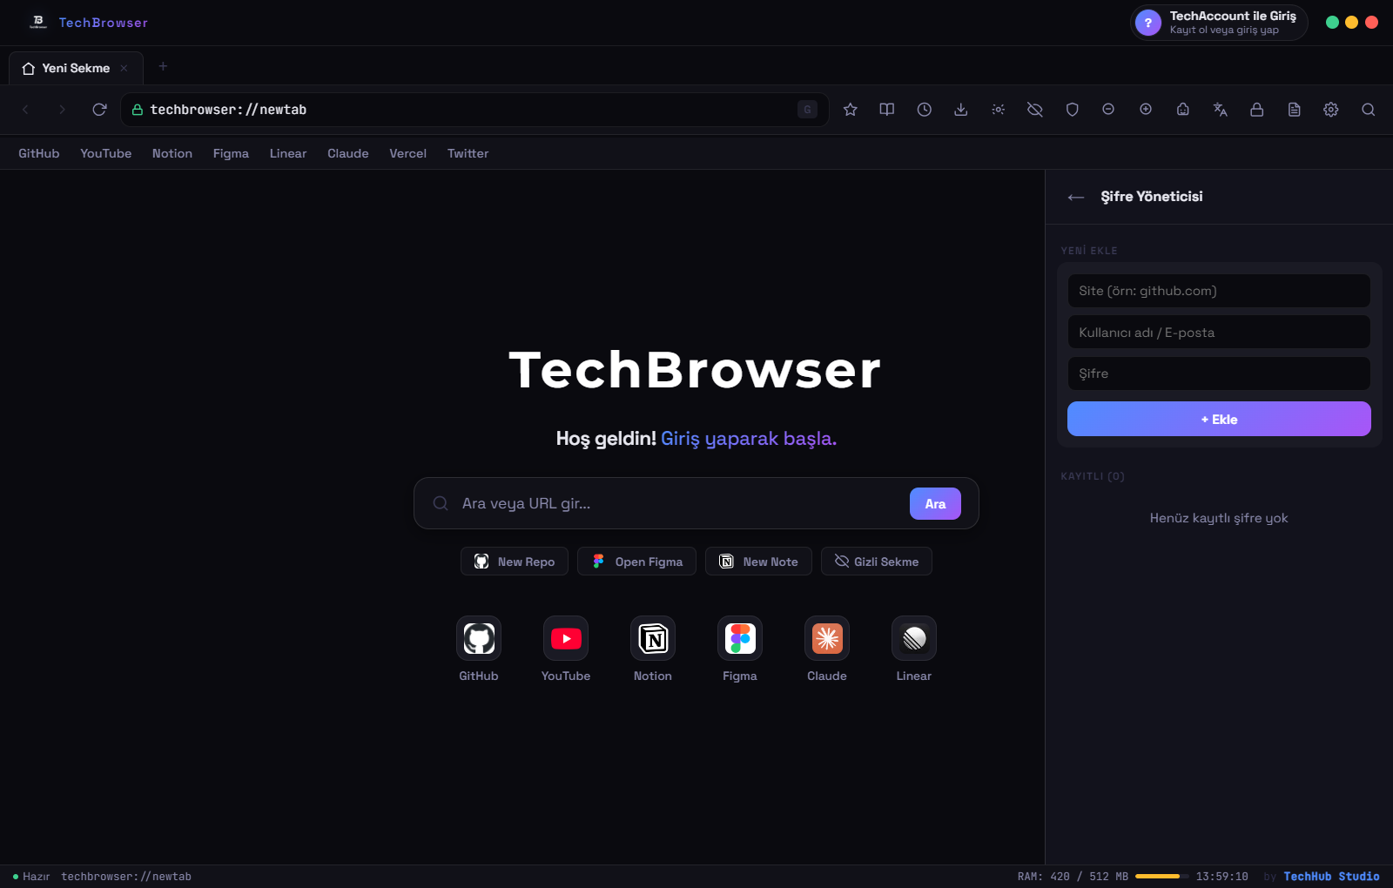Click the TechHub Studio link
Image resolution: width=1393 pixels, height=888 pixels.
pos(1331,877)
